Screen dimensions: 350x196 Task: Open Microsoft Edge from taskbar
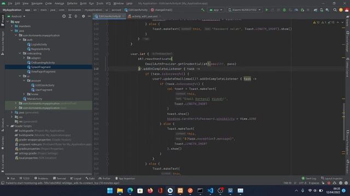coord(130,191)
